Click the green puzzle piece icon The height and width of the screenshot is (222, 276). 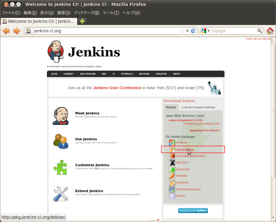60,168
